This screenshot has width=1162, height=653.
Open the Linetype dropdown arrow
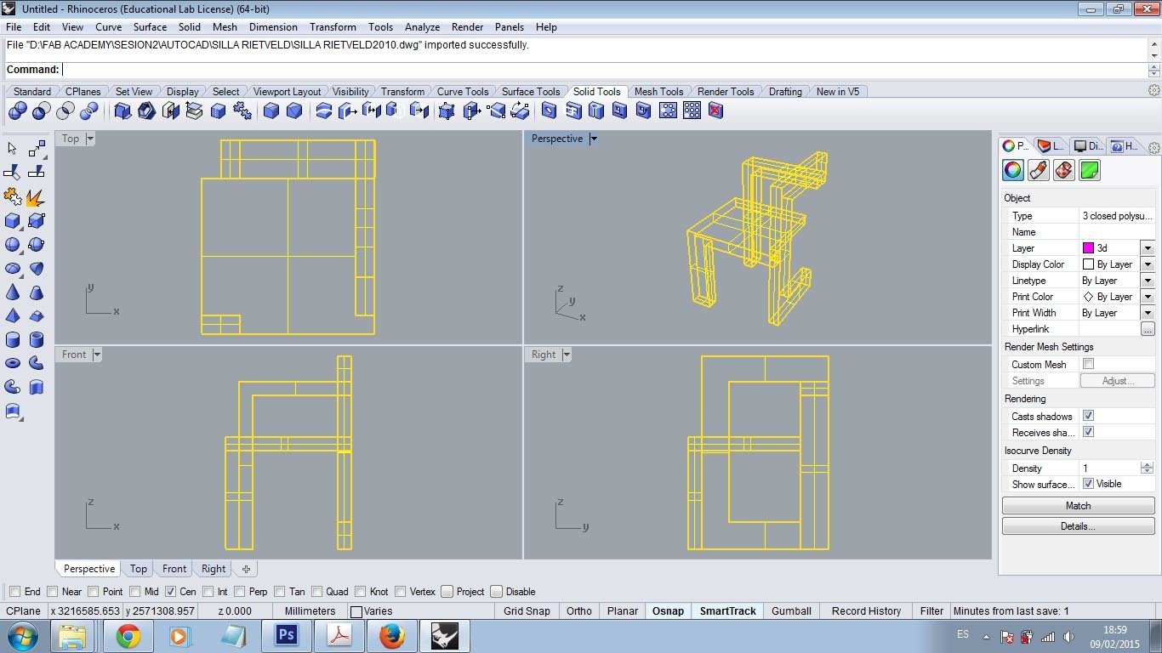click(1148, 281)
